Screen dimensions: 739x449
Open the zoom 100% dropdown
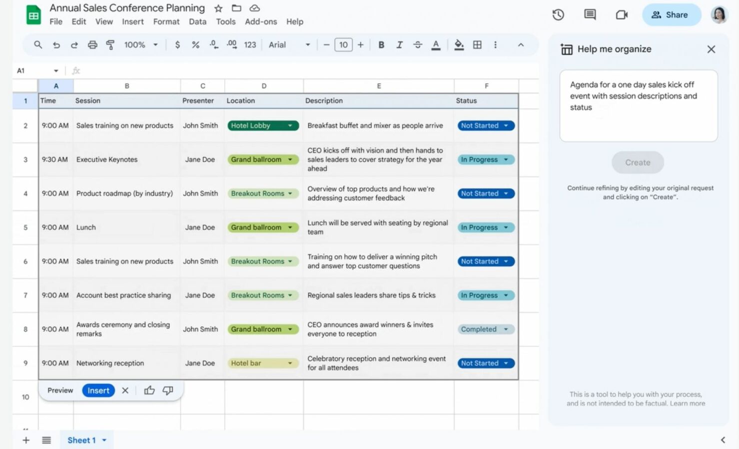[141, 45]
